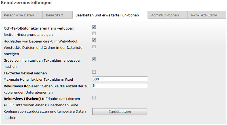
Task: Switch to the Rich-Text-Editor tab
Action: tap(207, 15)
